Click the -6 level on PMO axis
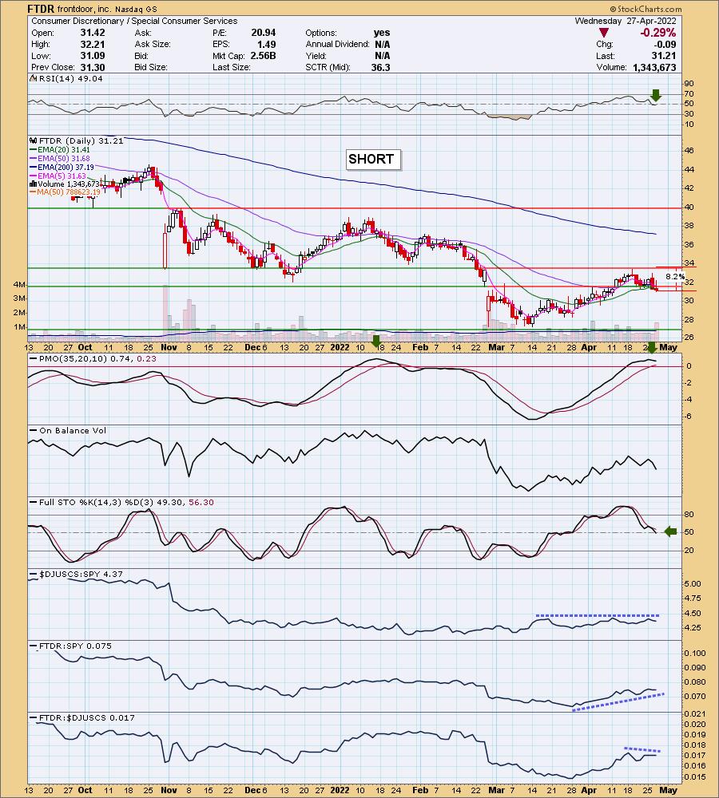This screenshot has height=798, width=719. tap(689, 417)
